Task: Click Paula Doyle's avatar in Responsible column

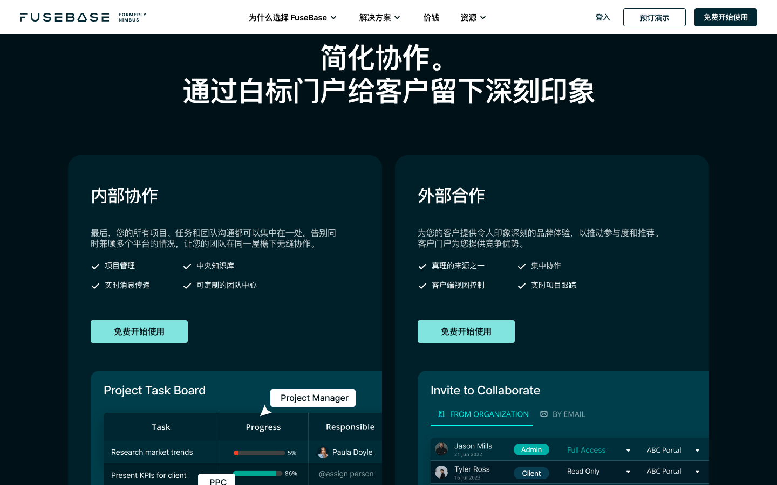Action: pyautogui.click(x=323, y=453)
